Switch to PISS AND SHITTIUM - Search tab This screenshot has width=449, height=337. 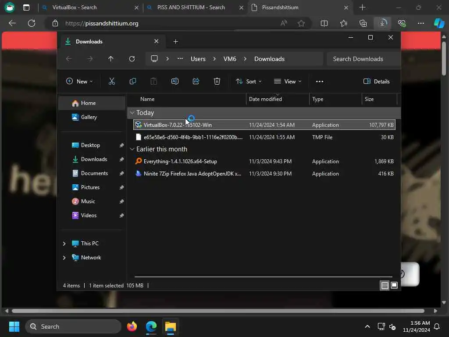coord(194,7)
